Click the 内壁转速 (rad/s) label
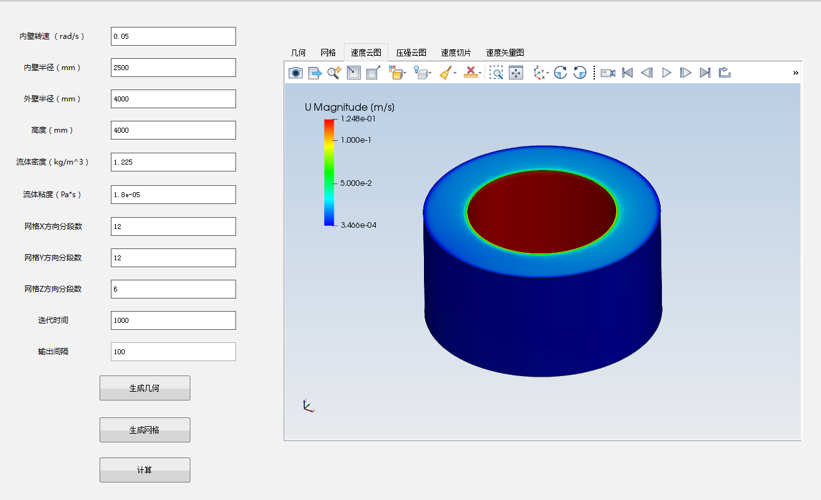Image resolution: width=821 pixels, height=500 pixels. coord(52,36)
